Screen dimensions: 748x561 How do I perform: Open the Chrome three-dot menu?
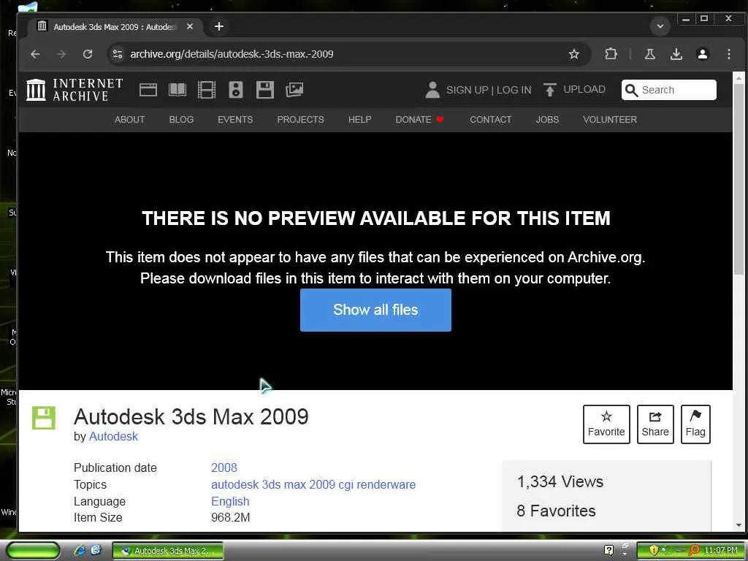click(728, 54)
